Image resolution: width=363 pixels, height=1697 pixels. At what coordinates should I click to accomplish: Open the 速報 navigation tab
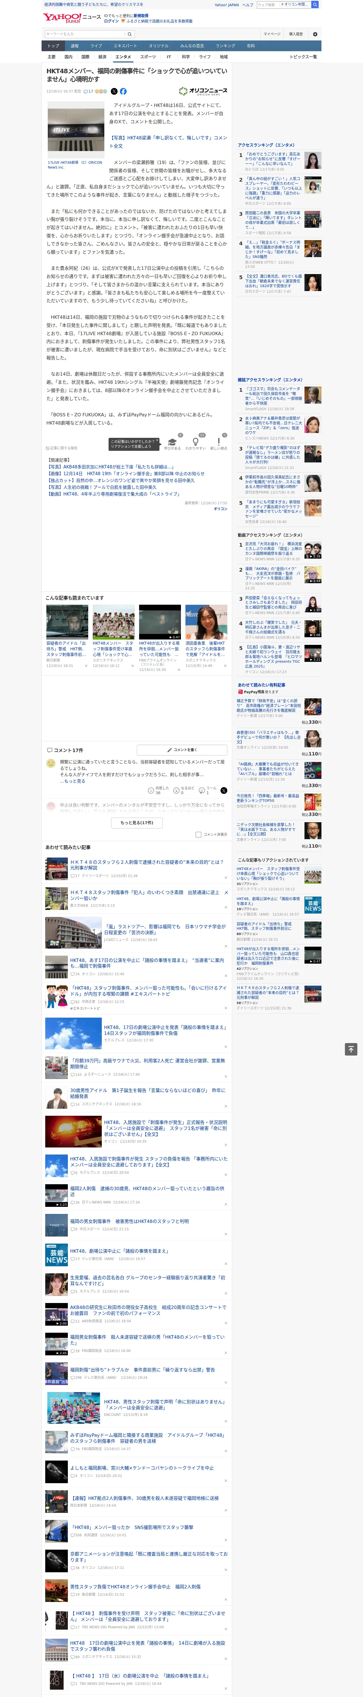(74, 46)
